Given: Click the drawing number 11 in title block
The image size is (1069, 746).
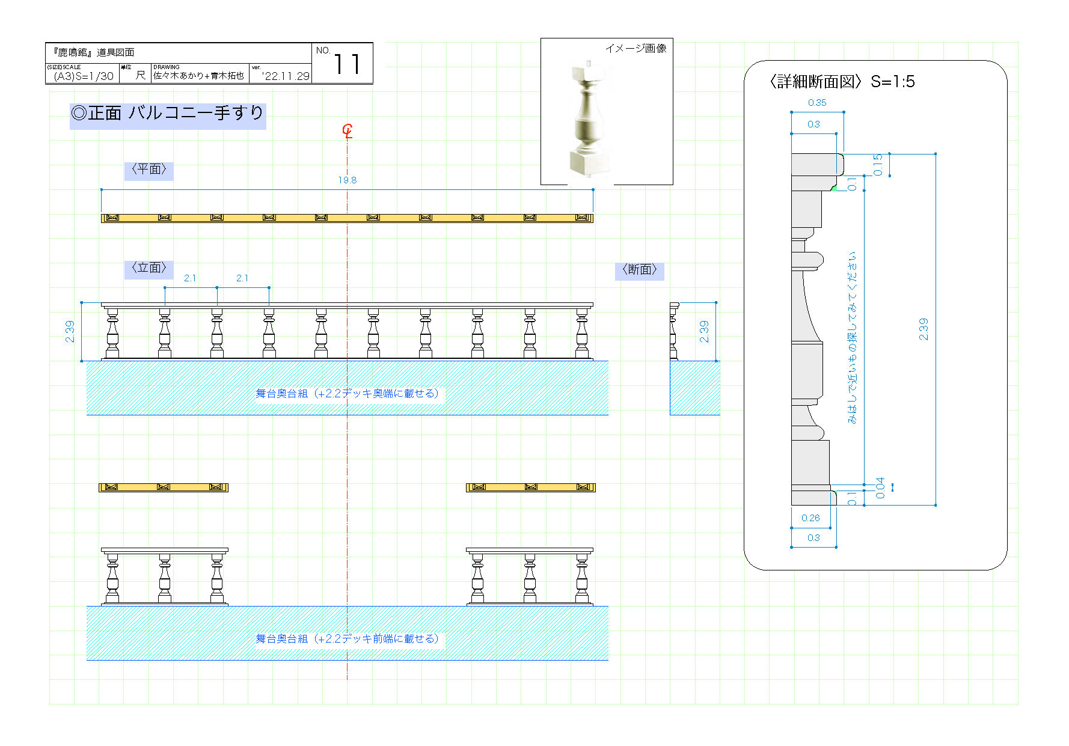Looking at the screenshot, I should (347, 64).
